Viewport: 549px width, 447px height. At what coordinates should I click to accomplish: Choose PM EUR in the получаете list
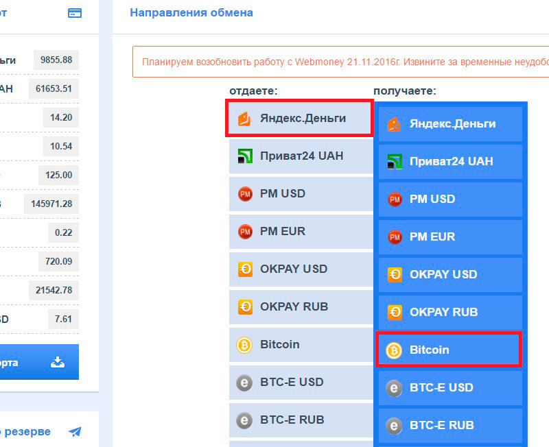point(451,237)
